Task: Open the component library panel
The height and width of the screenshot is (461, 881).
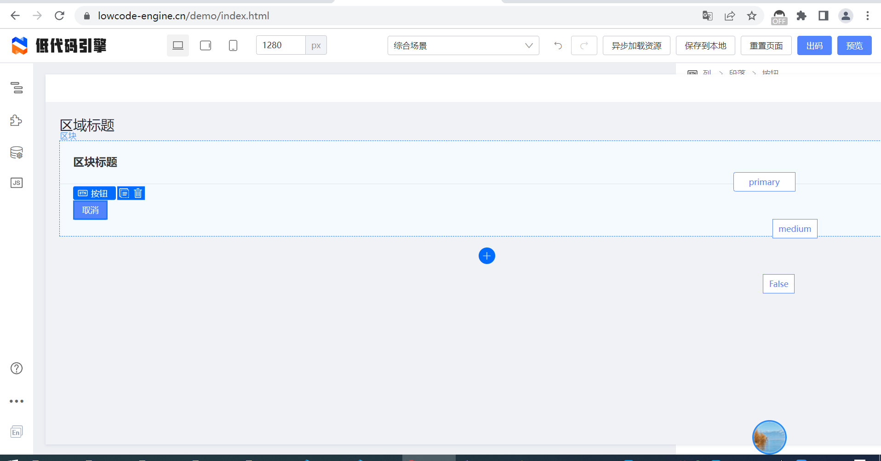Action: tap(16, 120)
